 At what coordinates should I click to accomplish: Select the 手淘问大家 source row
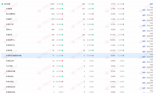click(77, 24)
